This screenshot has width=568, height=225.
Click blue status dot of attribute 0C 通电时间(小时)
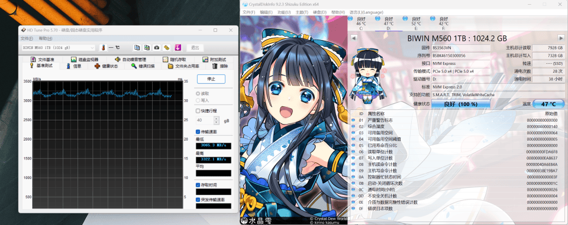354,190
